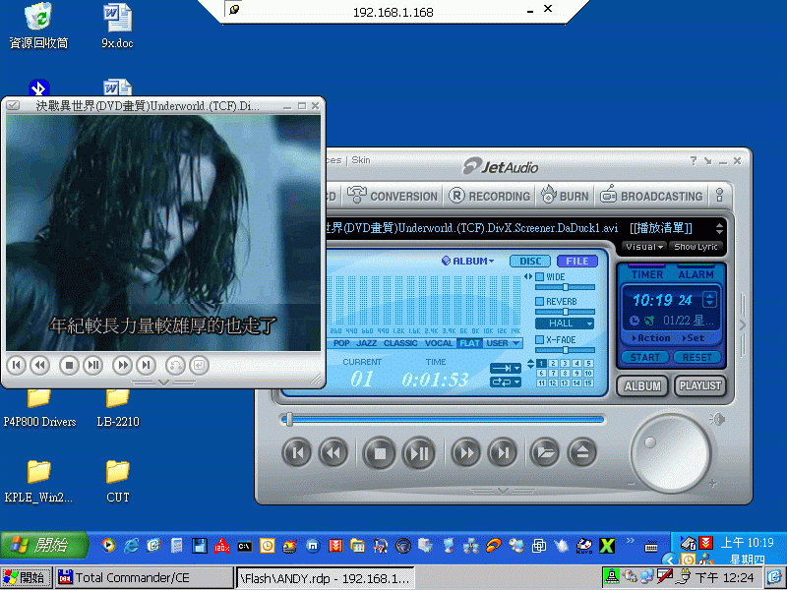This screenshot has width=787, height=590.
Task: Click Play/Pause in the video window
Action: pos(93,365)
